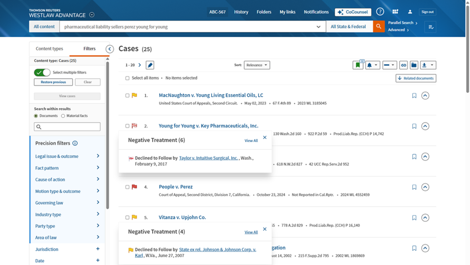
Task: Open the app grid launcher icon
Action: (395, 12)
